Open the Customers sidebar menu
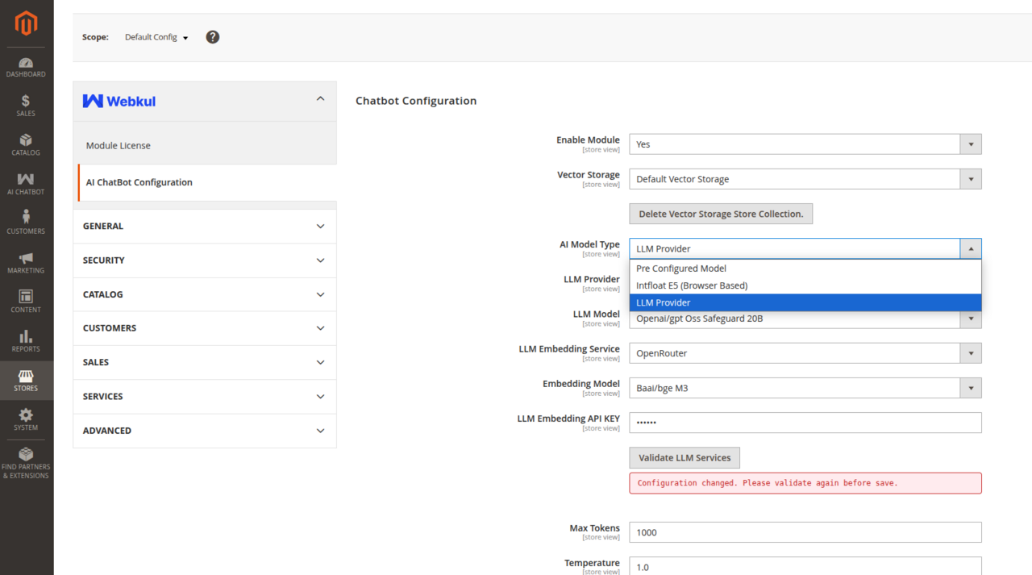This screenshot has width=1032, height=575. (26, 223)
